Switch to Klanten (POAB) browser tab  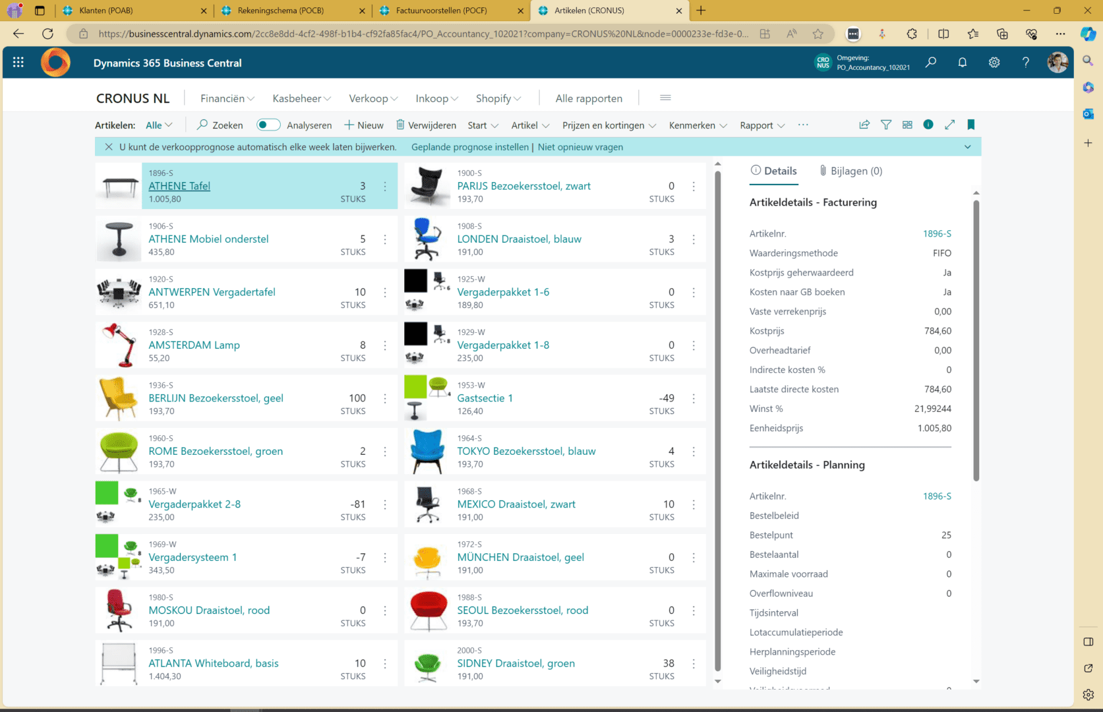[x=134, y=11]
